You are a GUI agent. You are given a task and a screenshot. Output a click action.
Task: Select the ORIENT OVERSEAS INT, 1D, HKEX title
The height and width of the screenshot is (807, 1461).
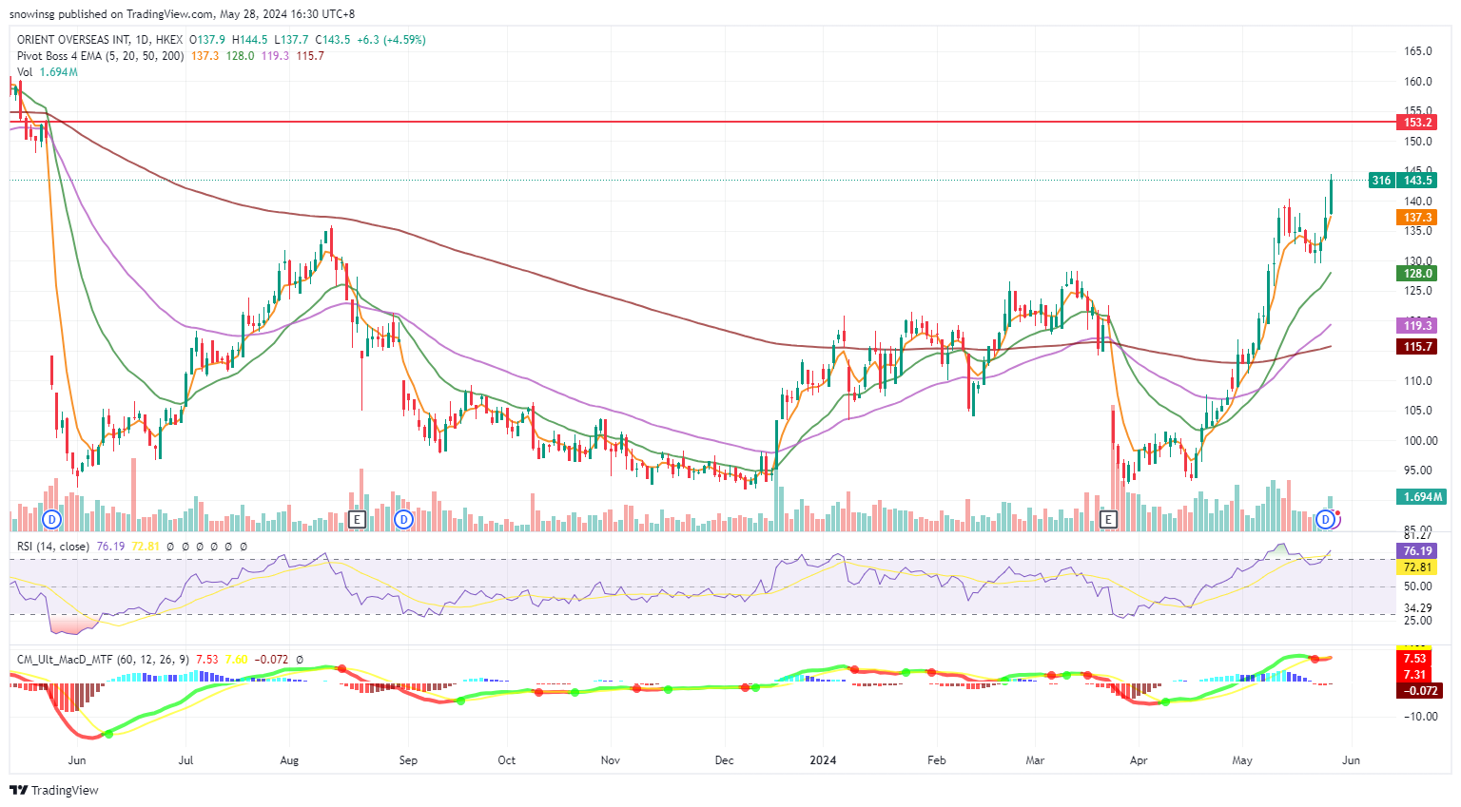(100, 40)
